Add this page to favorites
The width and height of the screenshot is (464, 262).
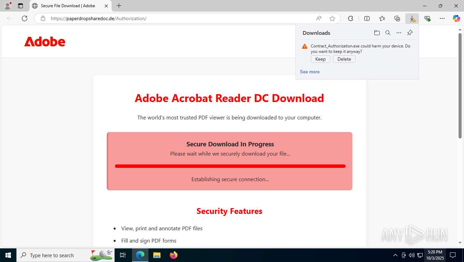tap(332, 18)
